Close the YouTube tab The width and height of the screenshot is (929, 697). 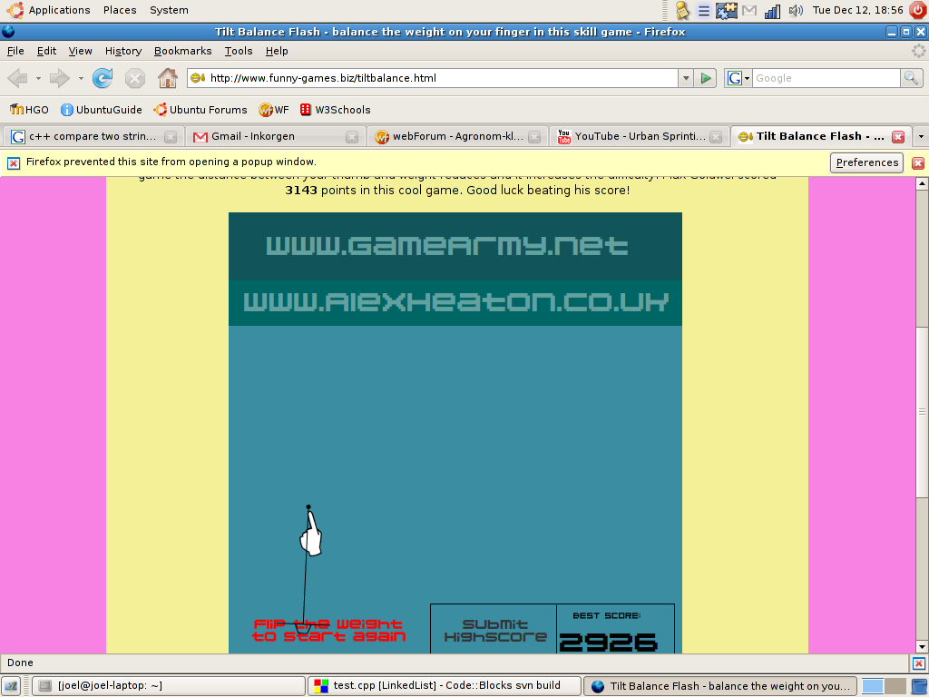pos(716,137)
